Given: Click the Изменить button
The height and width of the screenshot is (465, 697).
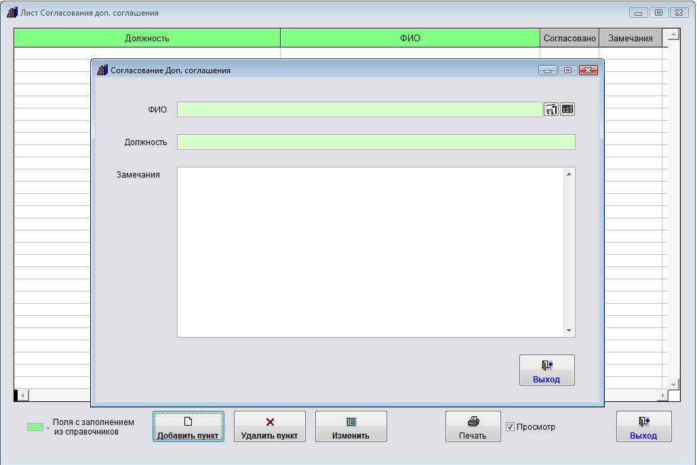Looking at the screenshot, I should click(x=351, y=426).
